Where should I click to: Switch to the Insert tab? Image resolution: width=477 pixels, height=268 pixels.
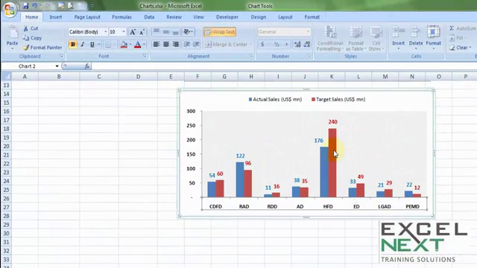click(x=56, y=17)
